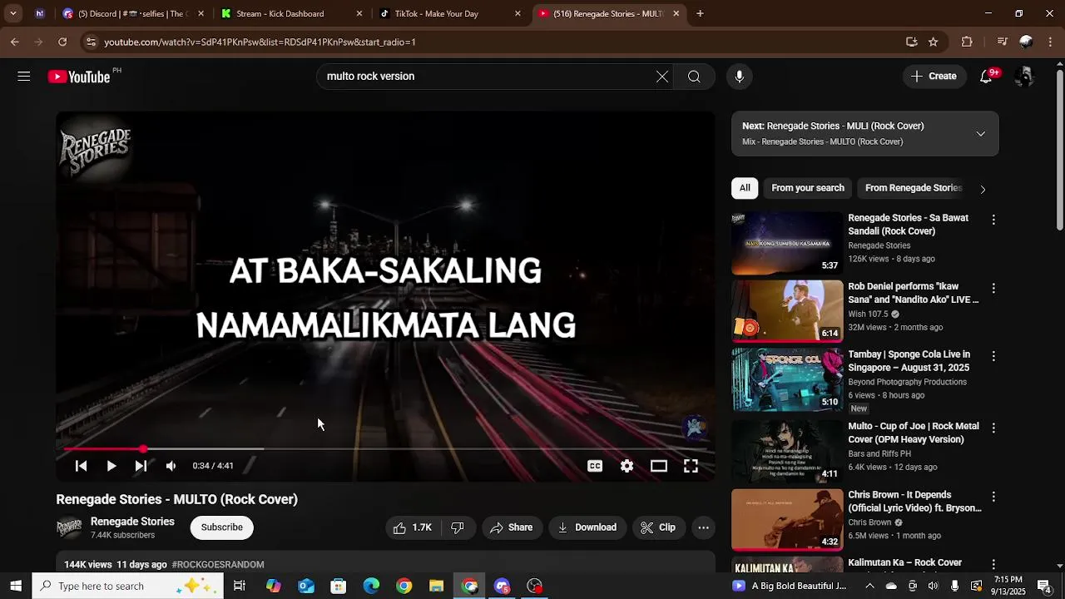
Task: Open the YouTube notifications bell
Action: (x=986, y=77)
